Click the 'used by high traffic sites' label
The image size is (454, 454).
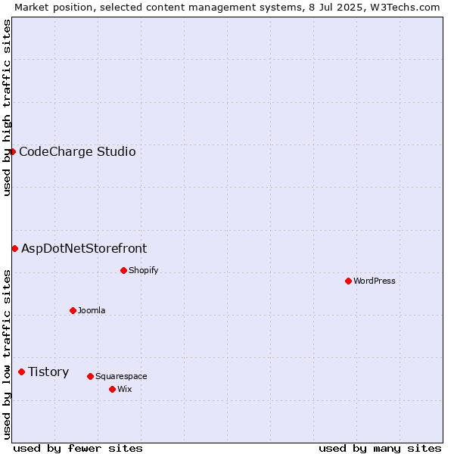pyautogui.click(x=6, y=107)
